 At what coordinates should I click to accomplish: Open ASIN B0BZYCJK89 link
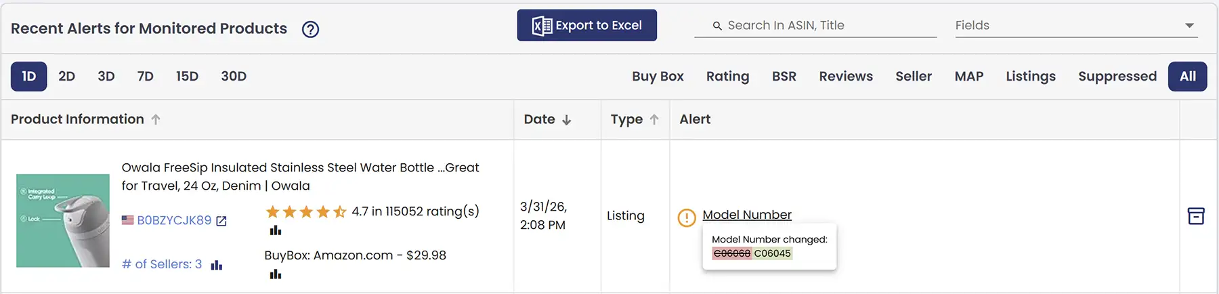pos(174,221)
